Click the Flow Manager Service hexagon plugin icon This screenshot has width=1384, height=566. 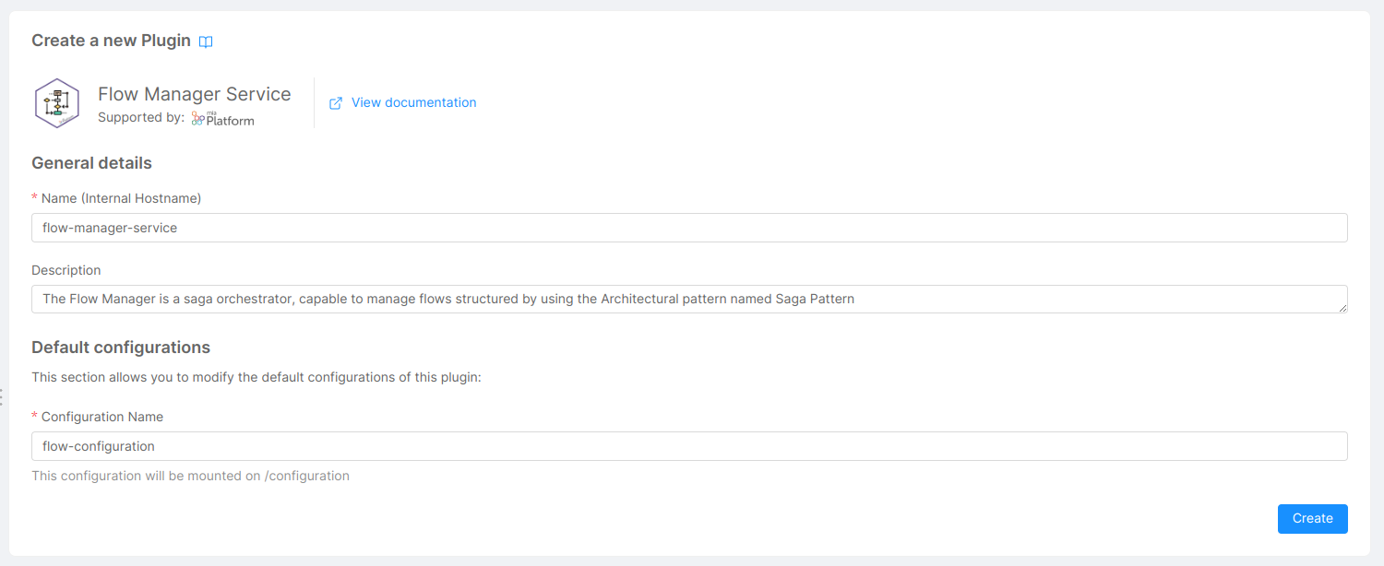point(56,102)
